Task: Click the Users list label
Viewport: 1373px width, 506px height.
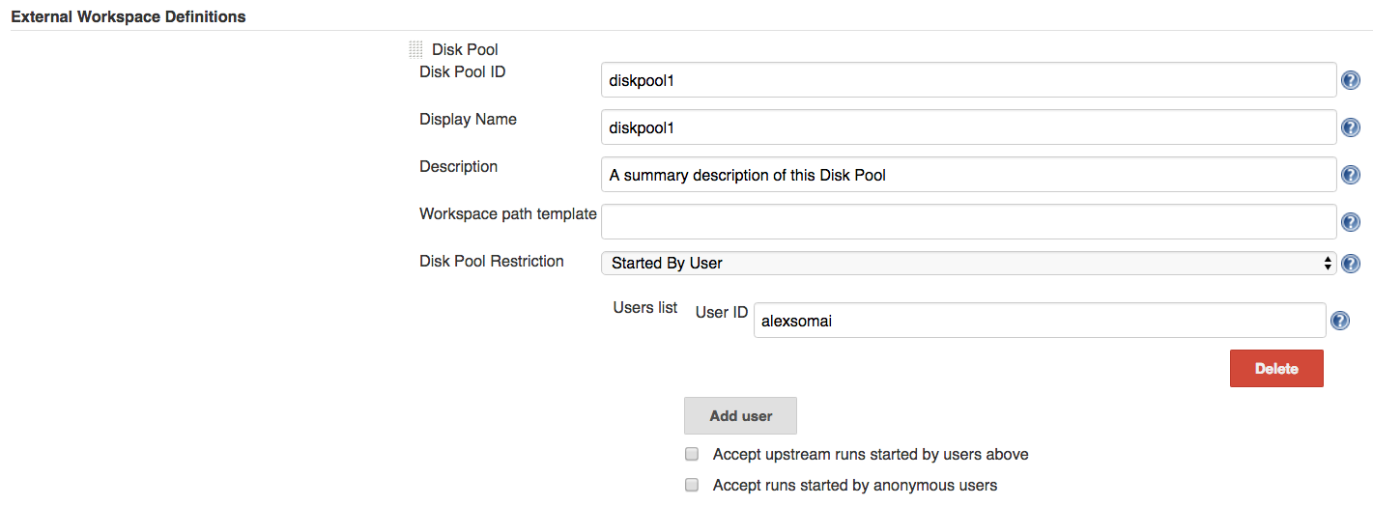Action: (645, 308)
